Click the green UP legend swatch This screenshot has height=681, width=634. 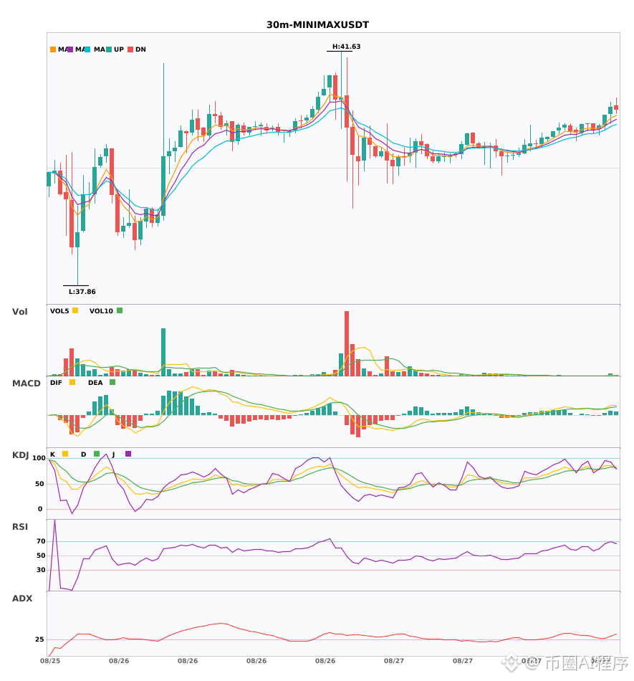(x=109, y=49)
